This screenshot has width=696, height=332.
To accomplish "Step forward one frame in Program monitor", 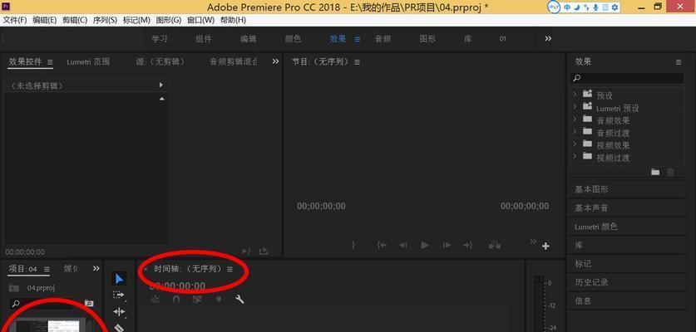I will [447, 245].
